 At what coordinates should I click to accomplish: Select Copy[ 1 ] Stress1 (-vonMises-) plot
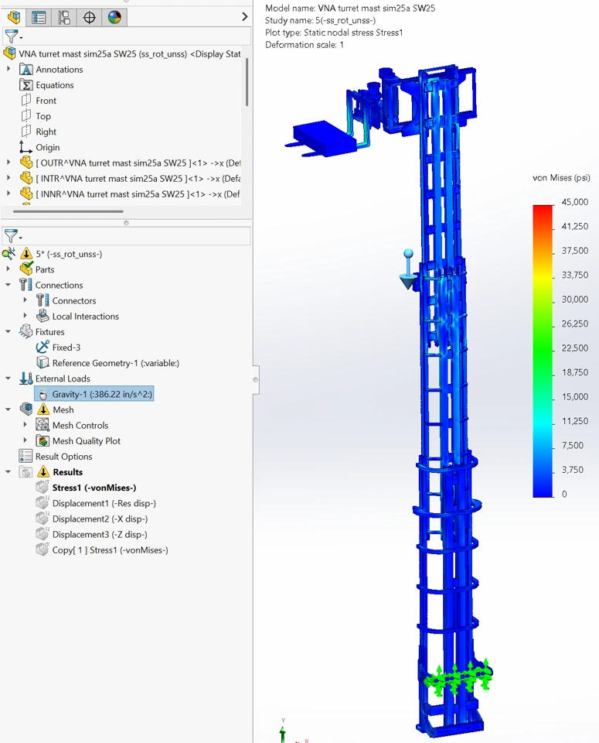[110, 550]
